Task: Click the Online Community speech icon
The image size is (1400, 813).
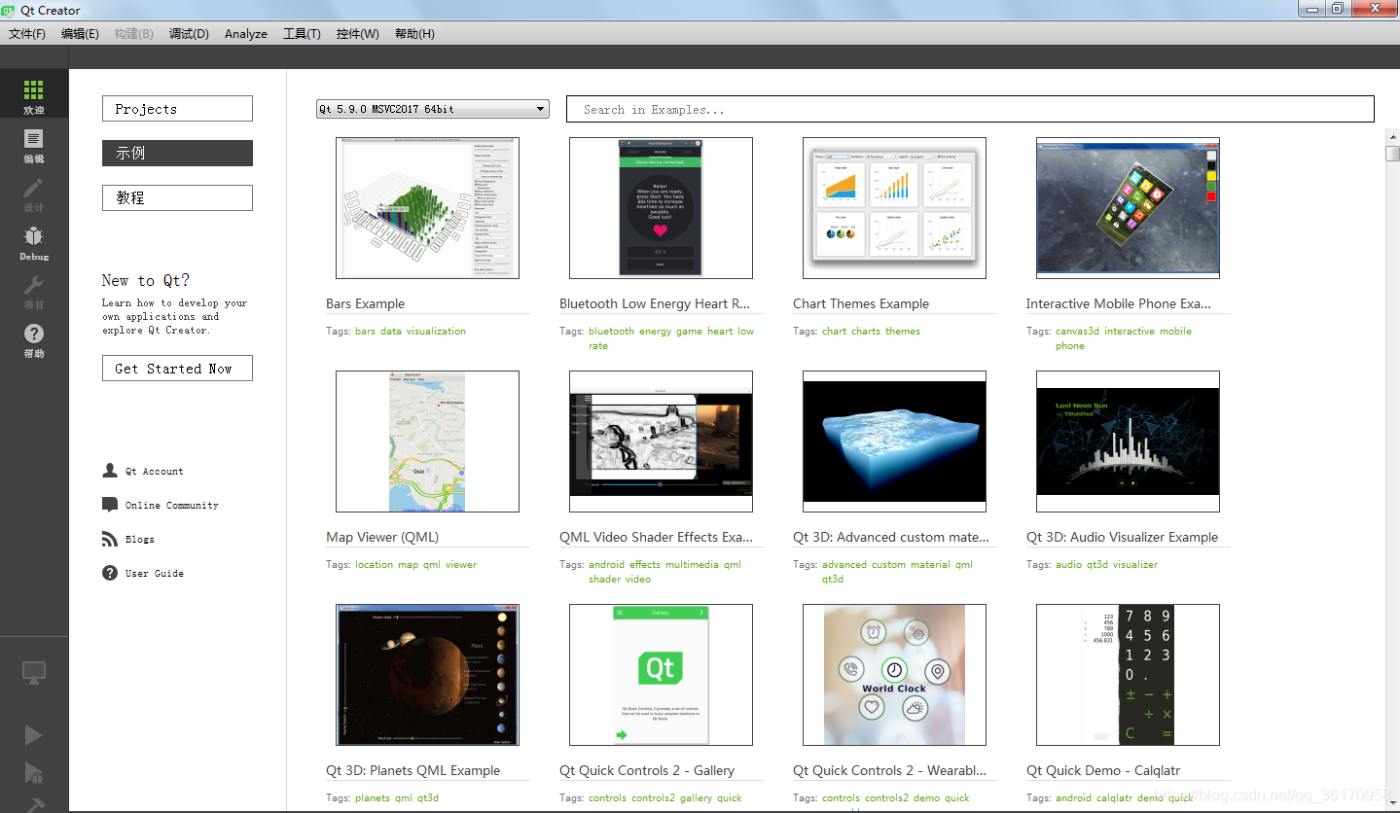Action: pyautogui.click(x=110, y=505)
